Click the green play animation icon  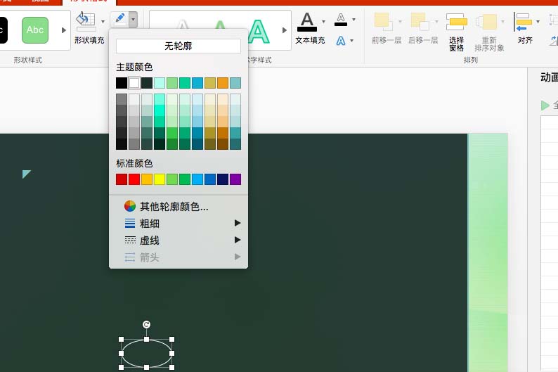545,105
